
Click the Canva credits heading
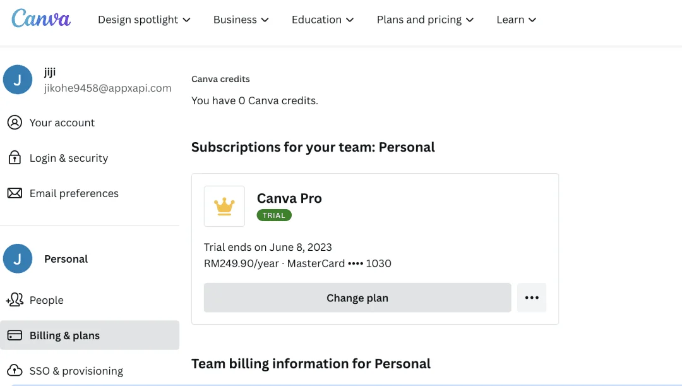220,79
